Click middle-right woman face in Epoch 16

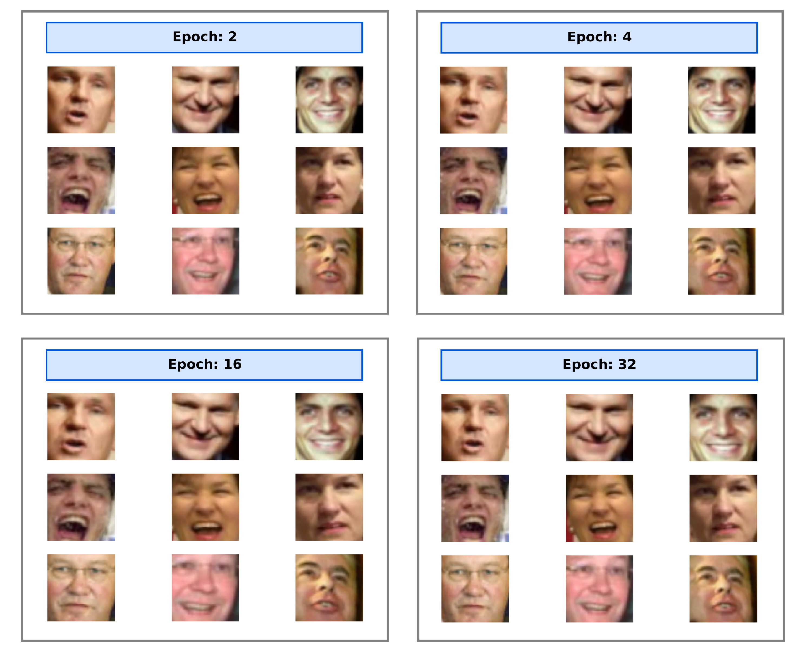pos(329,507)
